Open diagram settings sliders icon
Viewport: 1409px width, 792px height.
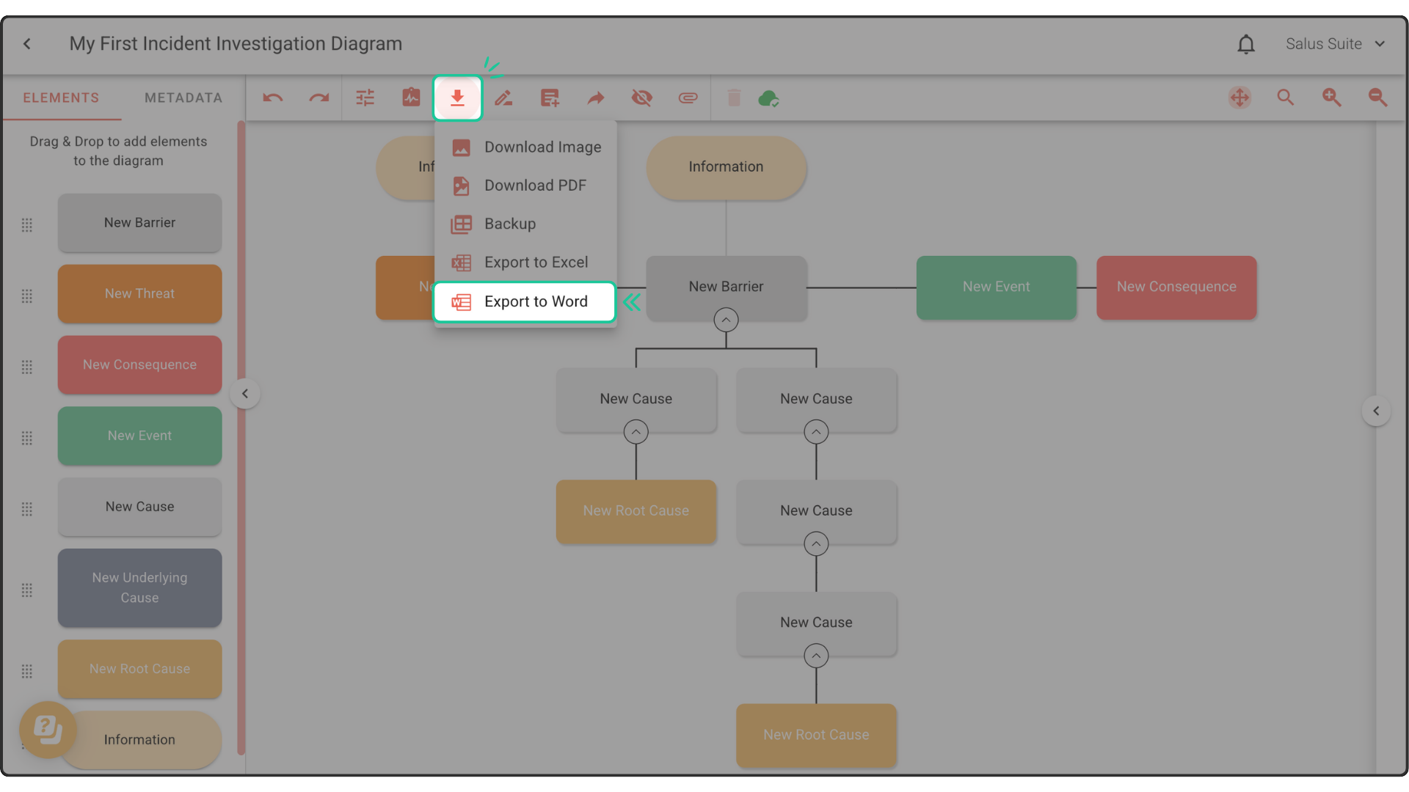[365, 98]
